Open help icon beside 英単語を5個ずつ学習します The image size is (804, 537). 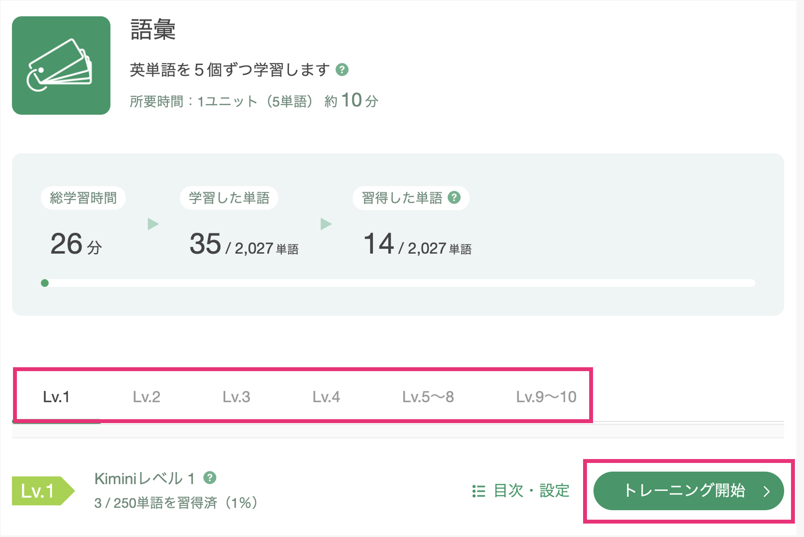[x=342, y=70]
